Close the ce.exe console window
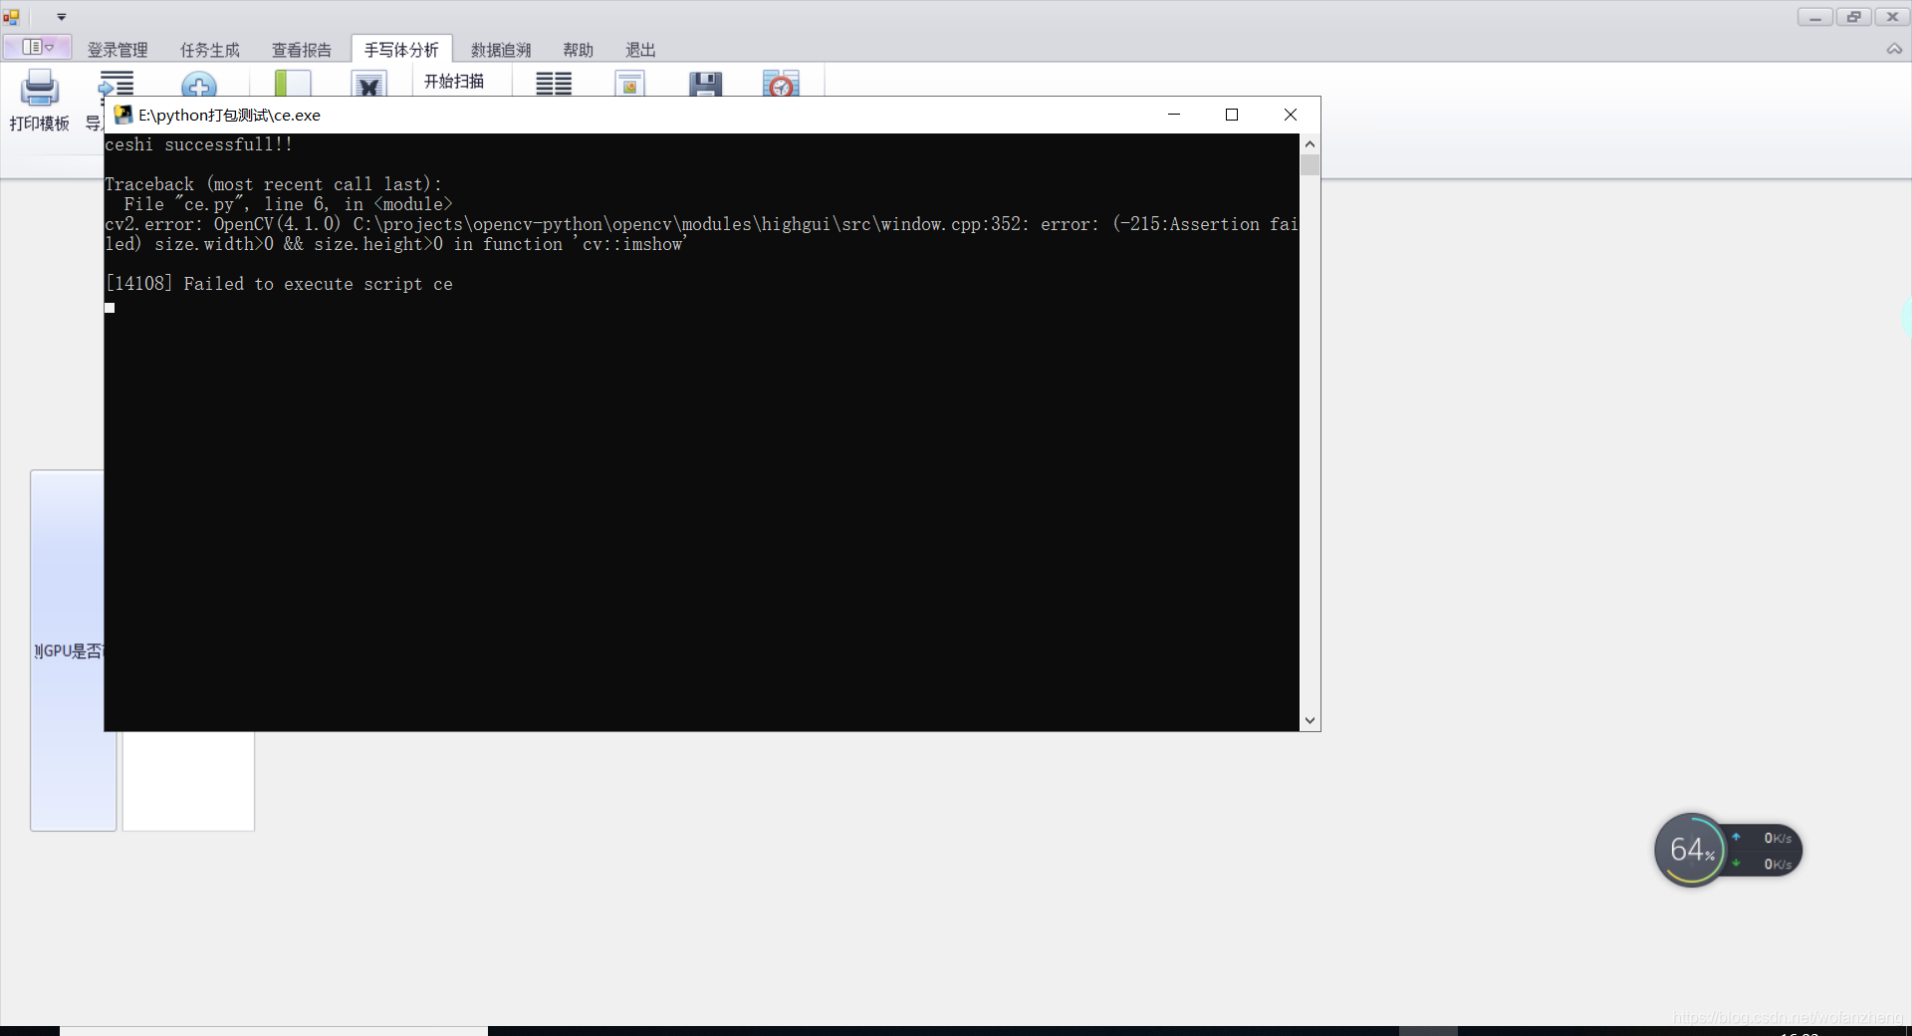The height and width of the screenshot is (1036, 1912). [x=1291, y=115]
